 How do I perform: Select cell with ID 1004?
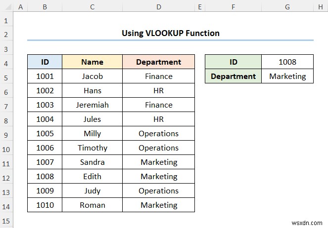(x=45, y=119)
